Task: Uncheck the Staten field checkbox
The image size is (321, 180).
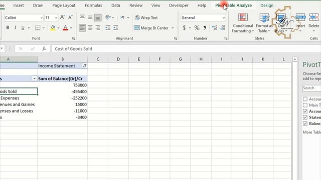Action: (x=305, y=117)
